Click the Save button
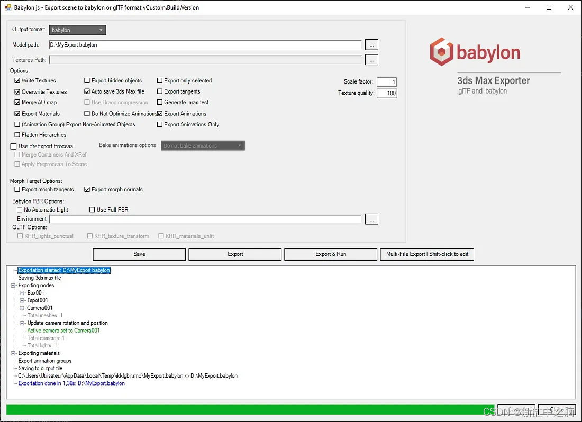This screenshot has height=422, width=582. (139, 254)
